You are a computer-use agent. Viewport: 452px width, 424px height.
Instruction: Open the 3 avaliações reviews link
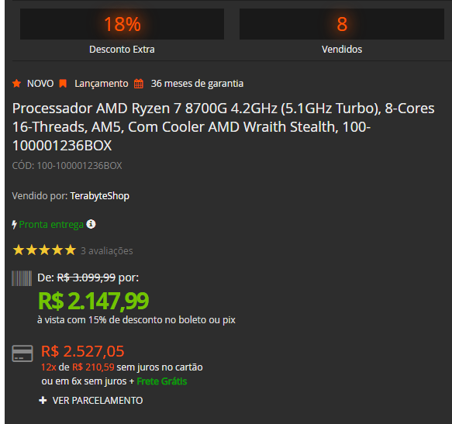pos(107,251)
